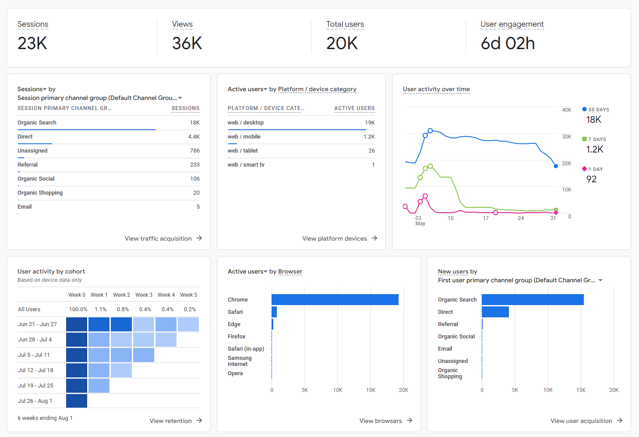
Task: Sort by SESSIONS column header
Action: (x=185, y=108)
